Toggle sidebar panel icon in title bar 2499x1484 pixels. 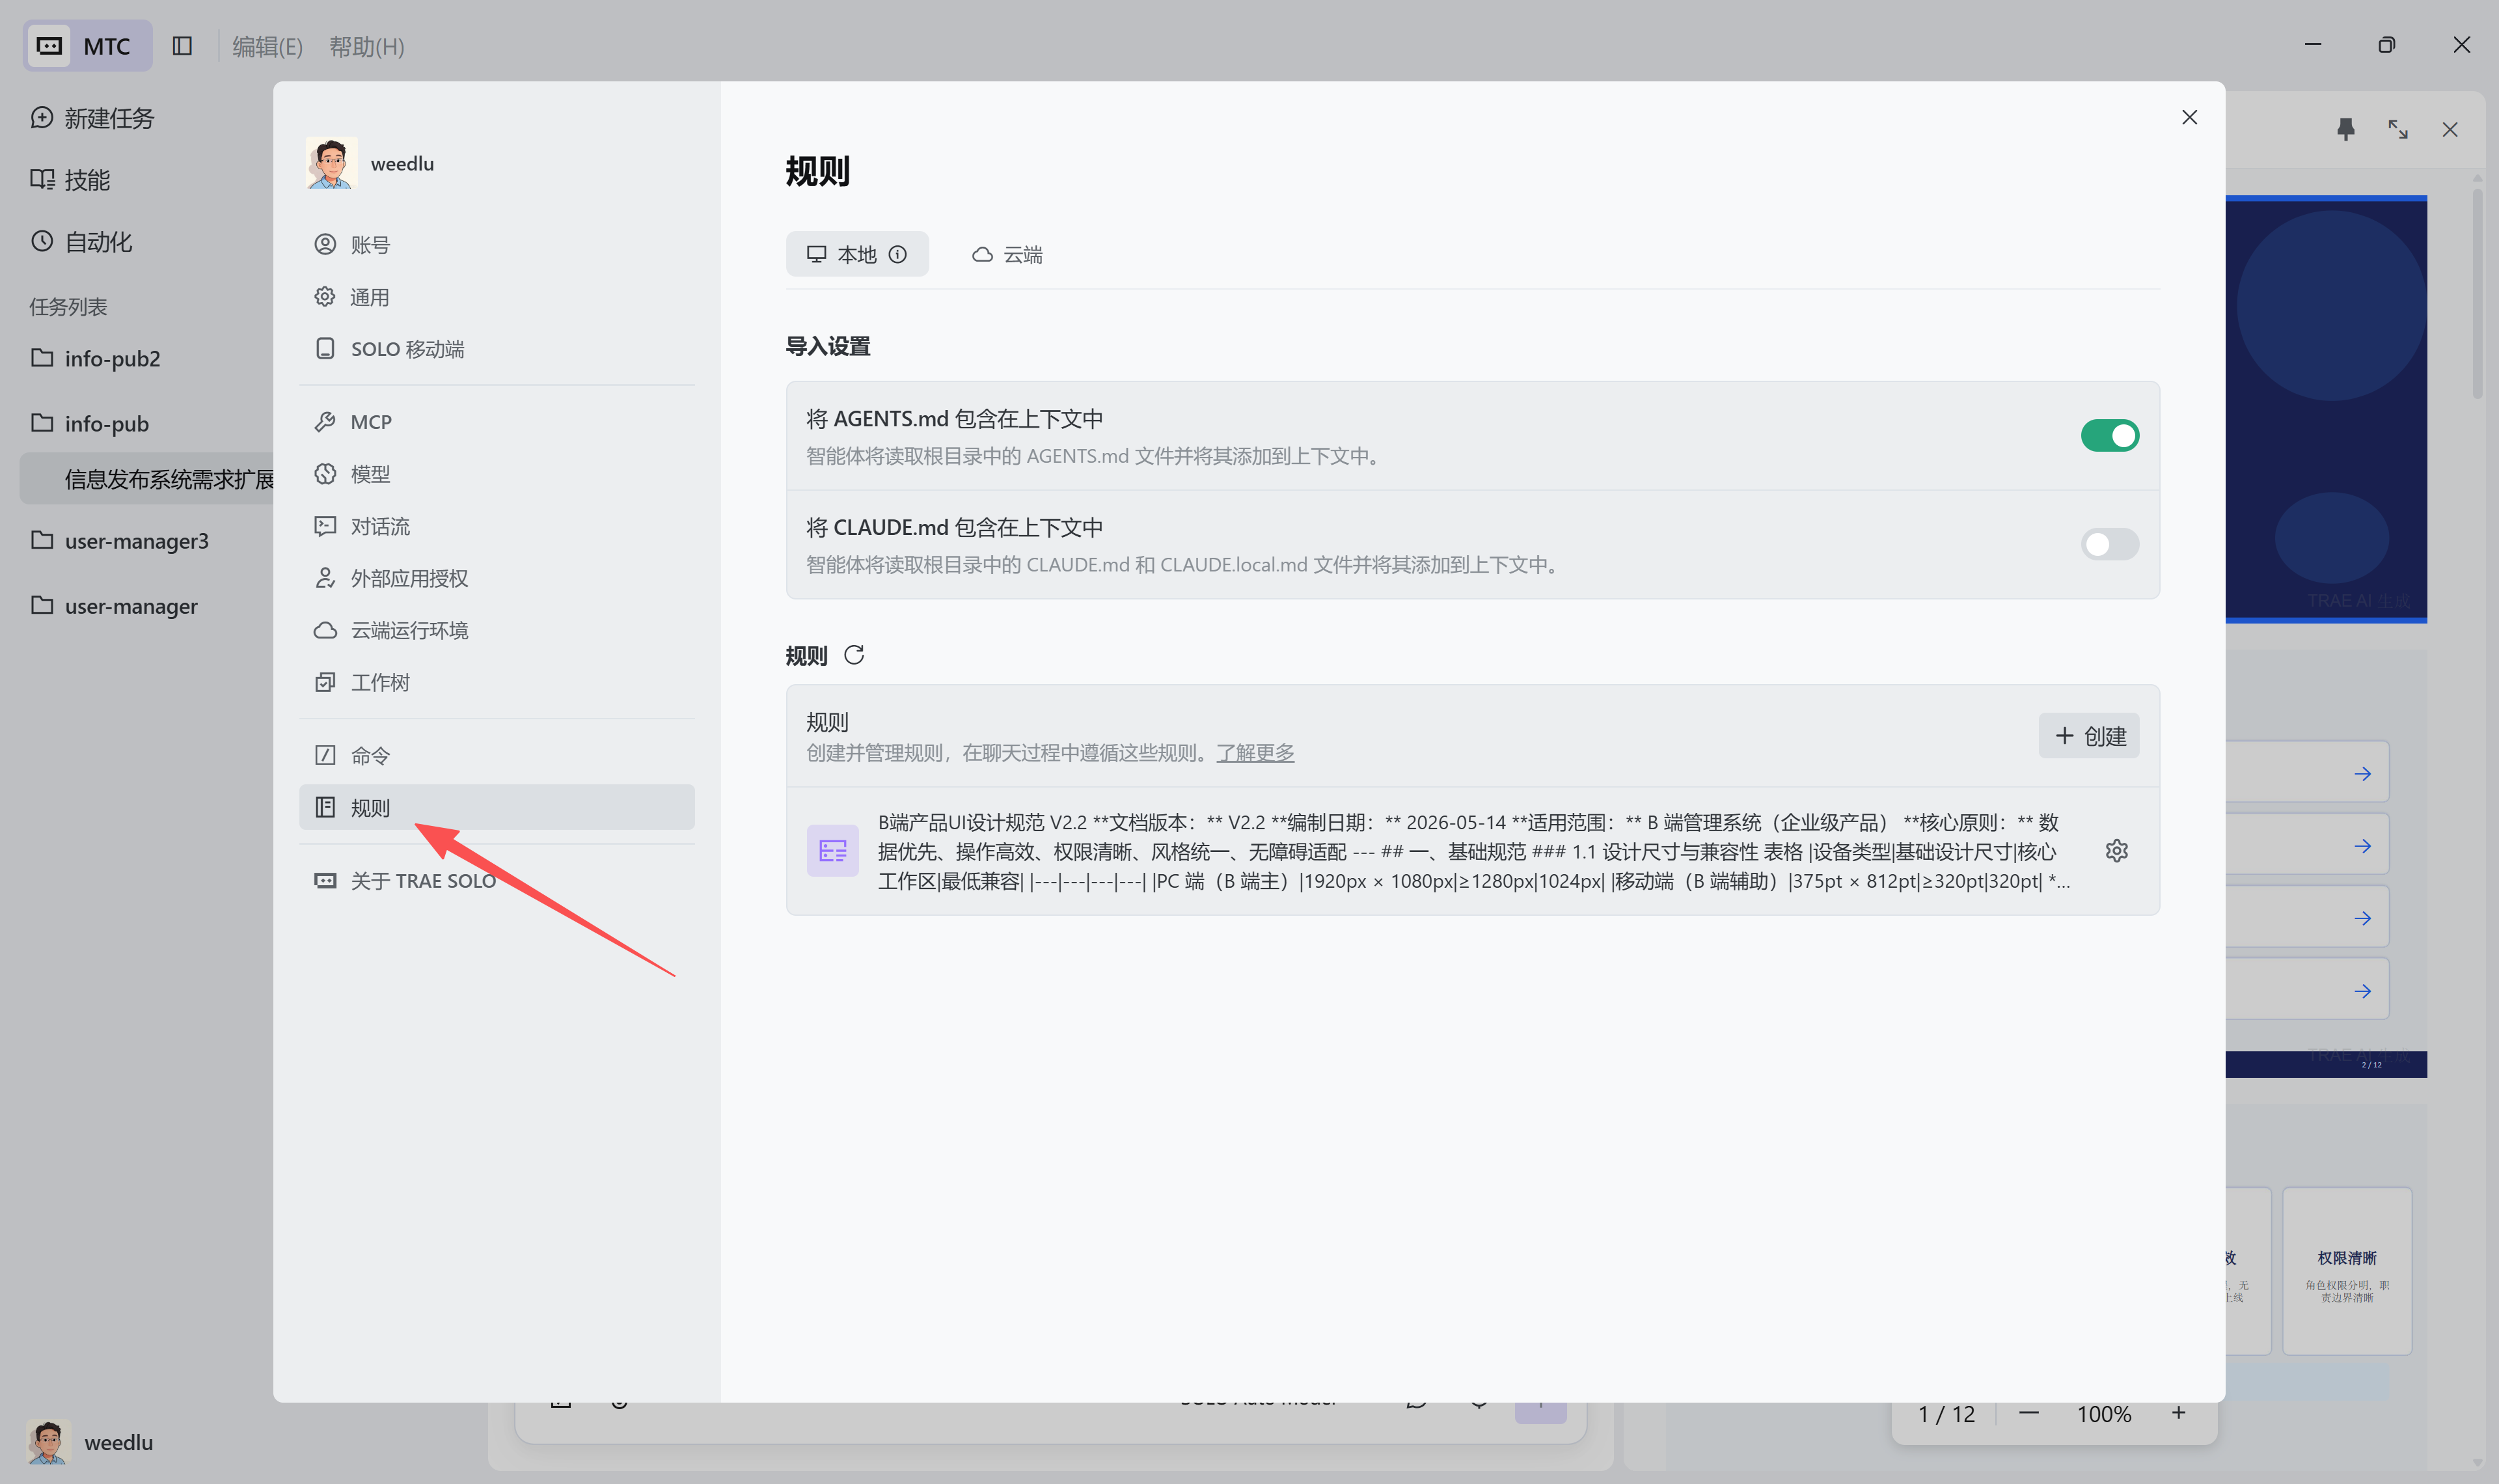[x=182, y=46]
